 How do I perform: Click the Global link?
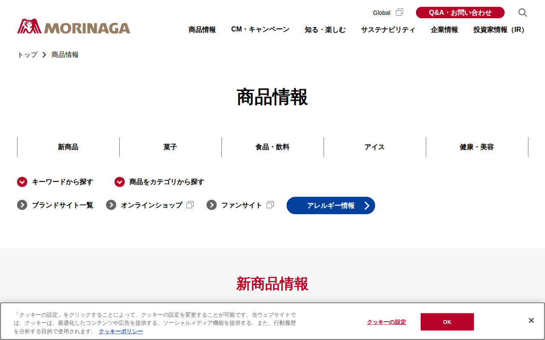pos(381,13)
